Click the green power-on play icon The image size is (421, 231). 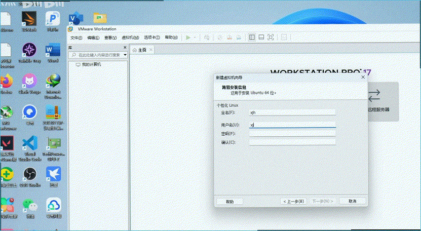click(x=188, y=37)
